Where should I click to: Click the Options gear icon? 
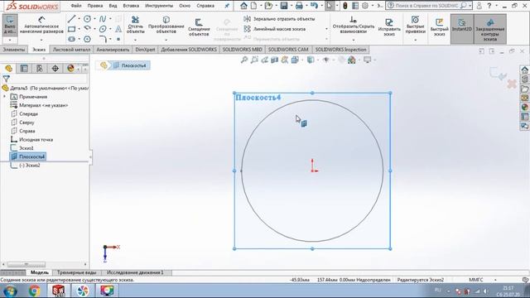point(365,6)
